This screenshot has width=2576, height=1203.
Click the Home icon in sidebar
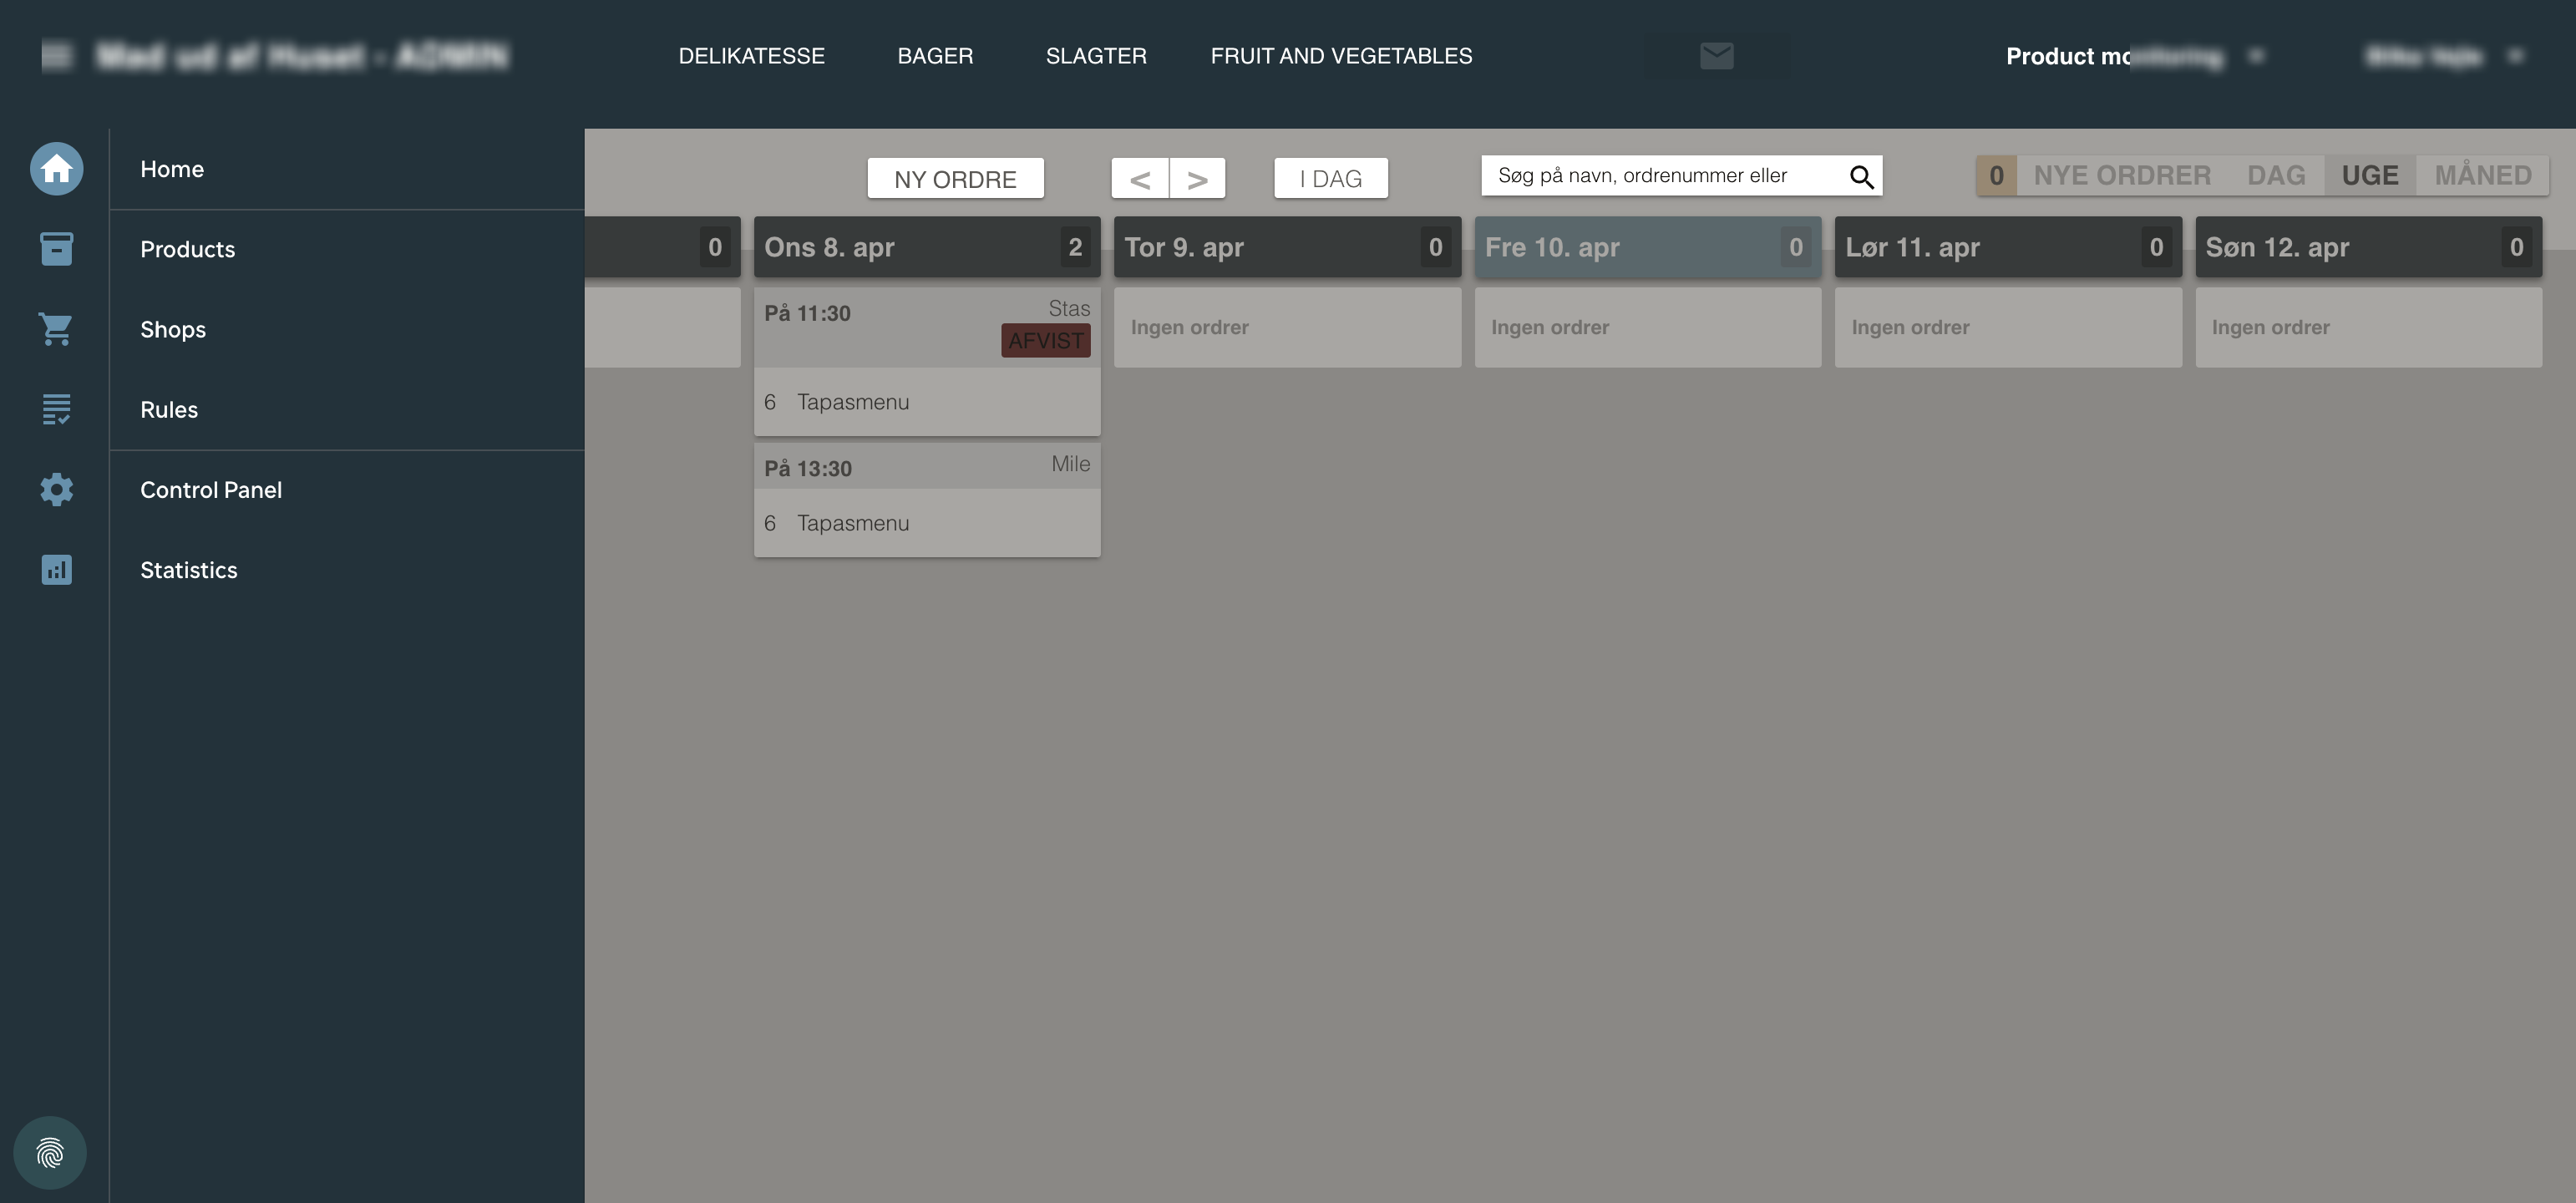tap(56, 169)
